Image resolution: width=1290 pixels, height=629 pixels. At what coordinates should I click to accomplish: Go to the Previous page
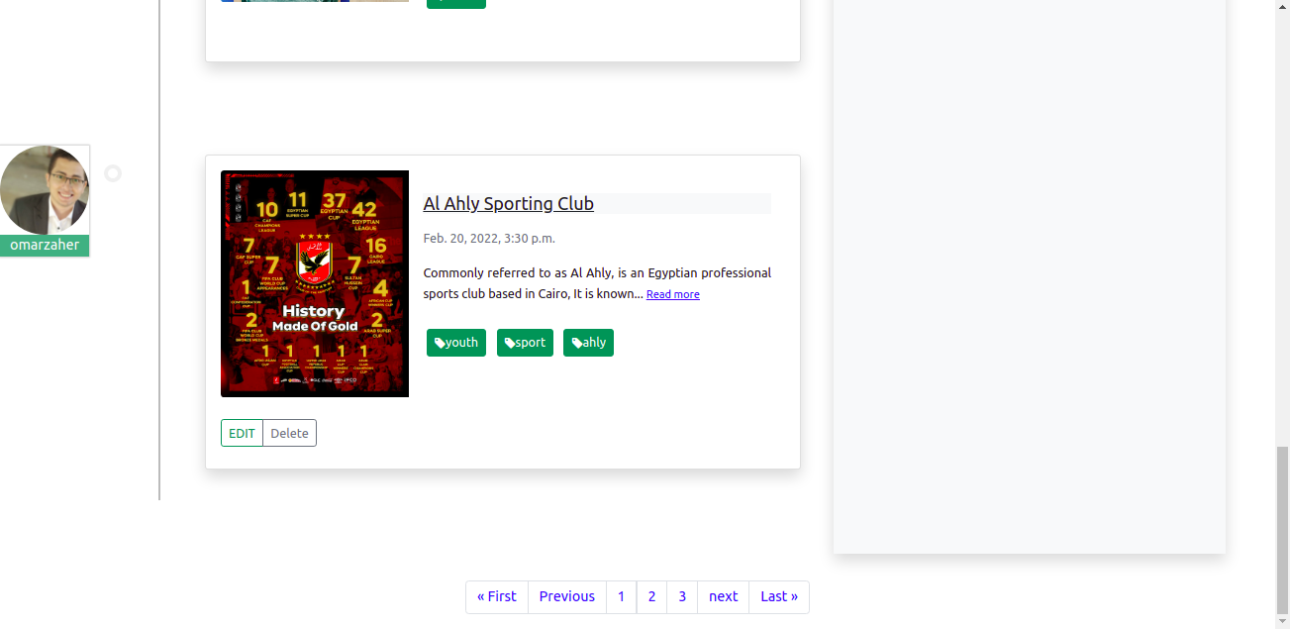[x=567, y=596]
